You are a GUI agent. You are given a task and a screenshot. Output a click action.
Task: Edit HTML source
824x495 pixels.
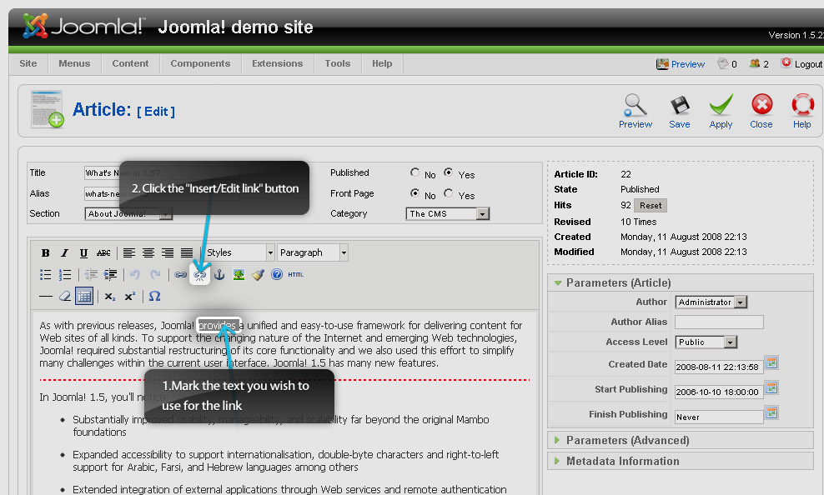[x=296, y=274]
